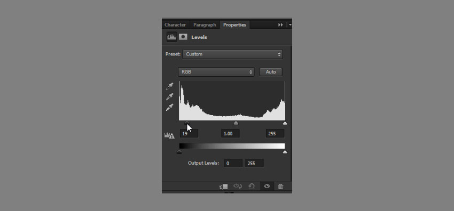Pick the white point eyedropper

coord(170,107)
